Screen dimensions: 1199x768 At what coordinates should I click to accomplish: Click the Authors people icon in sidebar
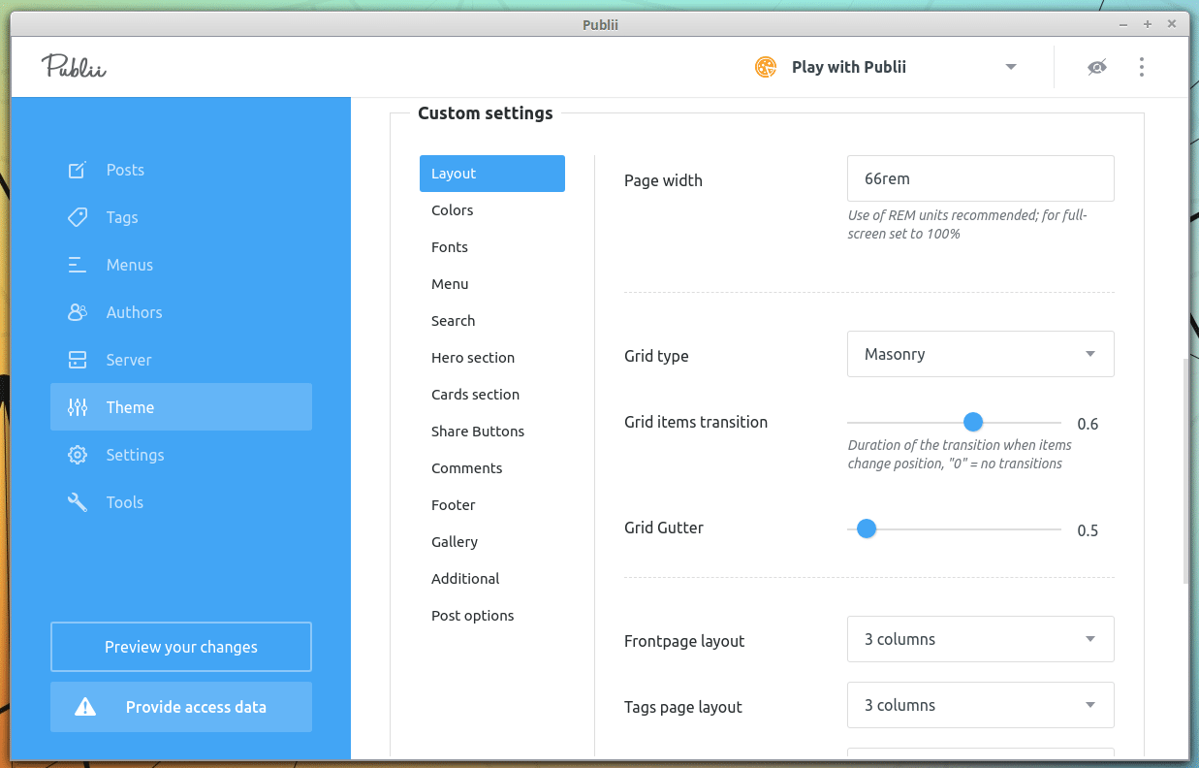point(78,312)
